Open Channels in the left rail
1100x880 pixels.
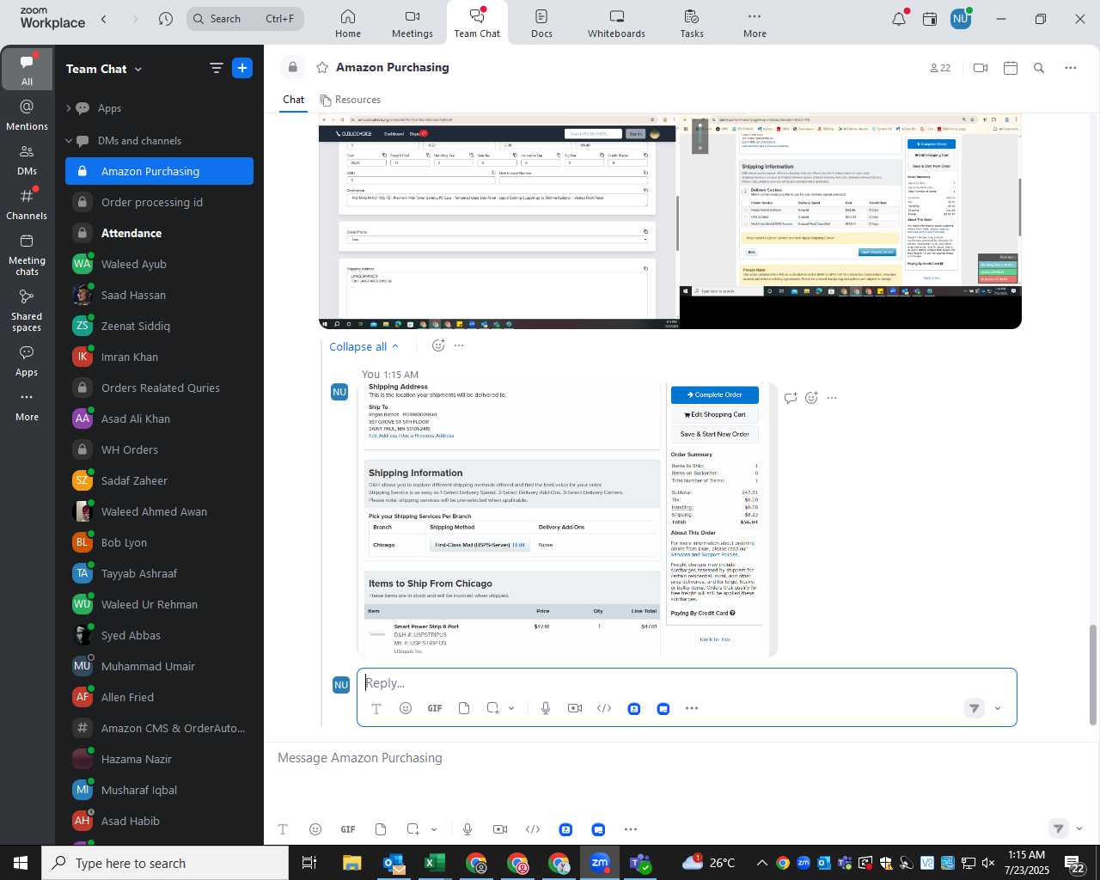coord(27,205)
